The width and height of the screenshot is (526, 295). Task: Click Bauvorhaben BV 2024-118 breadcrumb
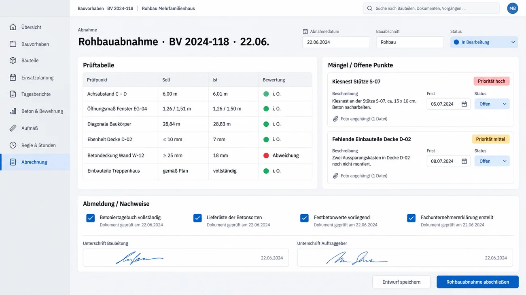point(106,8)
